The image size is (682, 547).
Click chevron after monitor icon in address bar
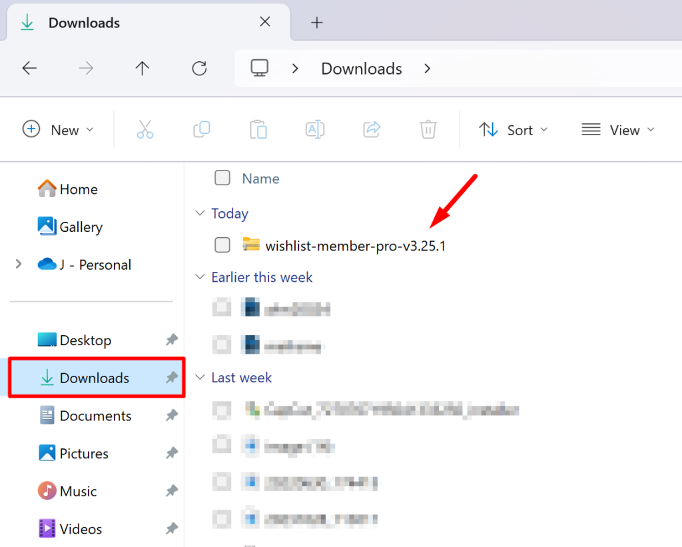(295, 69)
